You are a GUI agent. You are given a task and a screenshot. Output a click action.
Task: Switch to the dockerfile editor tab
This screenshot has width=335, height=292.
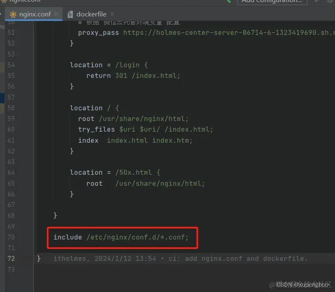coord(91,14)
